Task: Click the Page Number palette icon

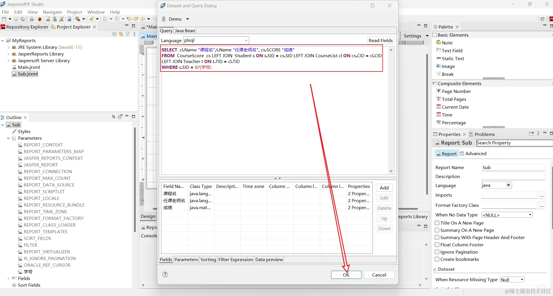Action: [439, 91]
